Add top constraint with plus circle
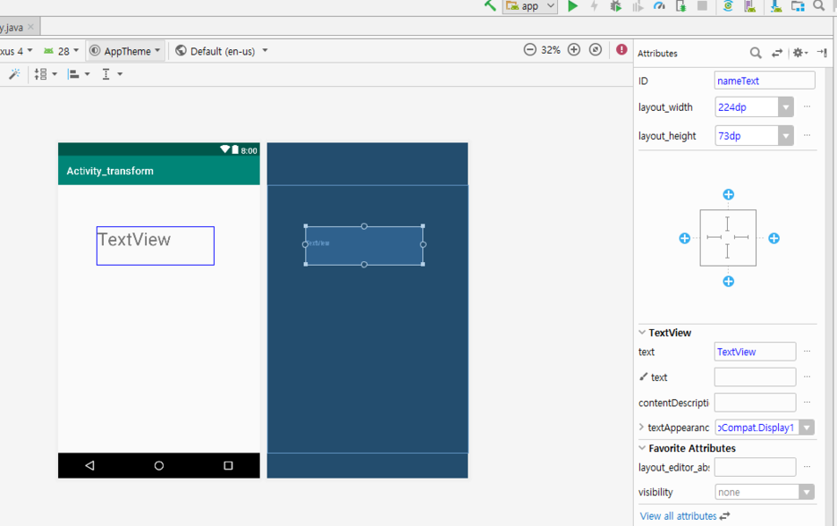This screenshot has height=526, width=837. [x=728, y=194]
